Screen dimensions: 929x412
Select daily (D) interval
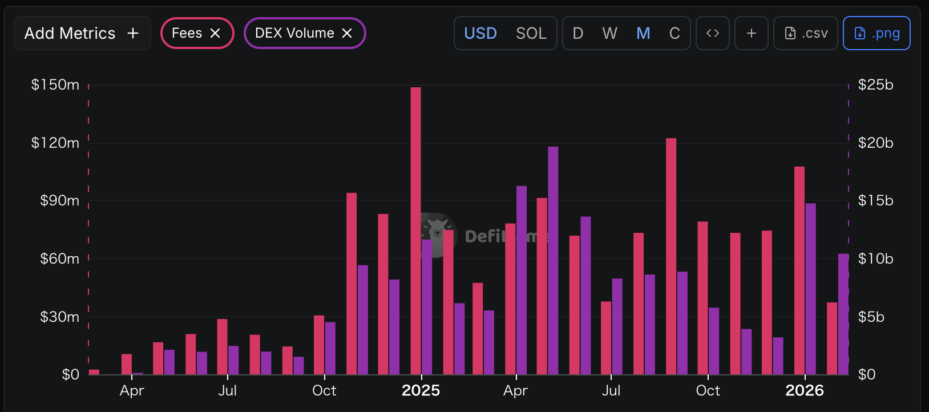pos(577,33)
